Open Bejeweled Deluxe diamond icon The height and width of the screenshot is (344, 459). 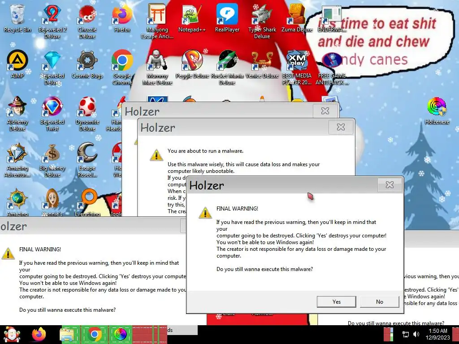52,67
